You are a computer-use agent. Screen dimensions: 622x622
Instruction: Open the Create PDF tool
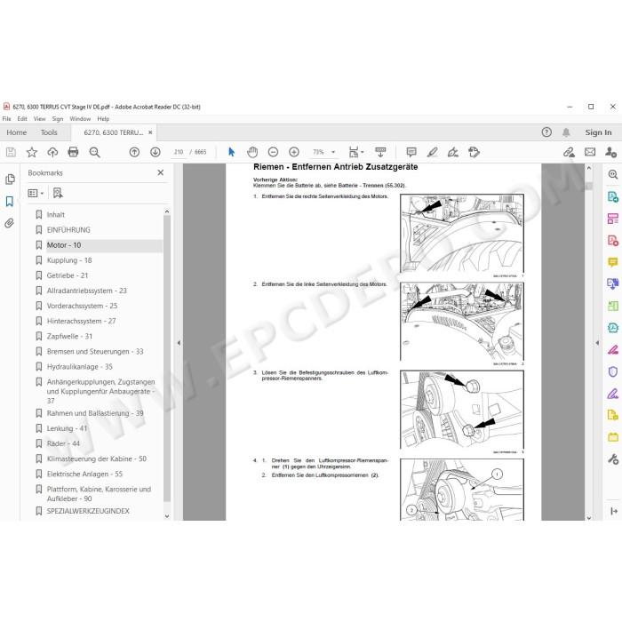tap(613, 241)
